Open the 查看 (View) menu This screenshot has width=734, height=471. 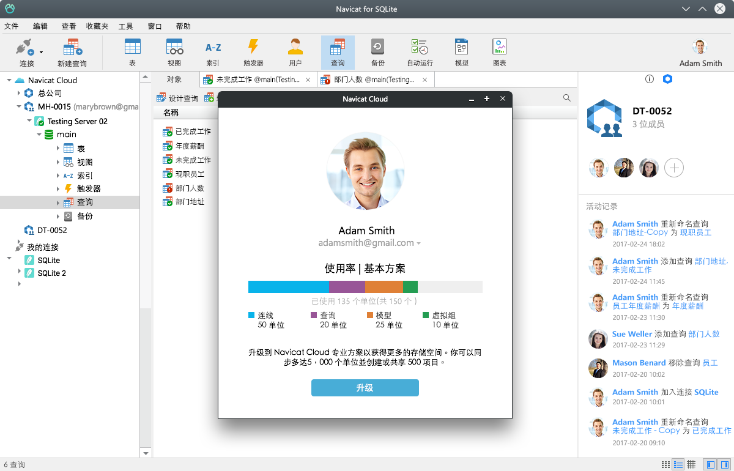pyautogui.click(x=69, y=26)
